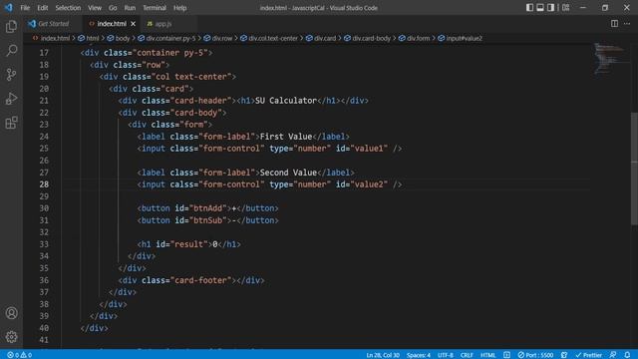The height and width of the screenshot is (359, 638).
Task: Click div.card-body in the breadcrumb
Action: [371, 38]
